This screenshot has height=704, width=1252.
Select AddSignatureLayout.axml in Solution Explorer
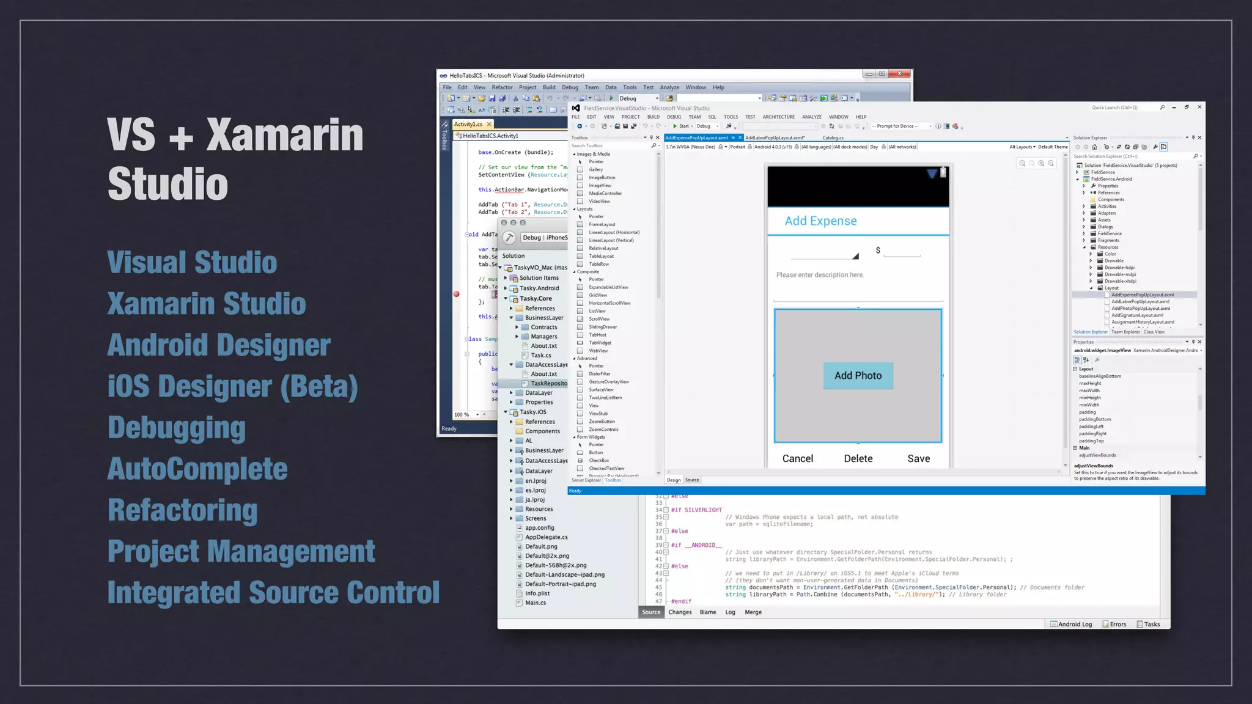(1137, 315)
